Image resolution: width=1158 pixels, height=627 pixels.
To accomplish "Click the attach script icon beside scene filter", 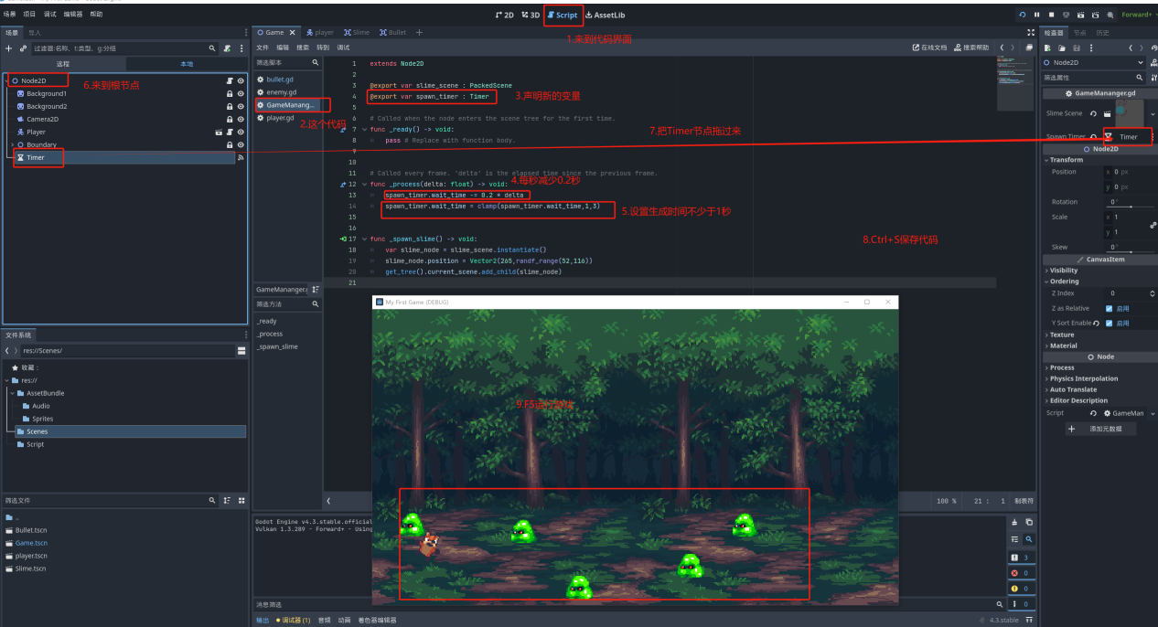I will (x=229, y=48).
